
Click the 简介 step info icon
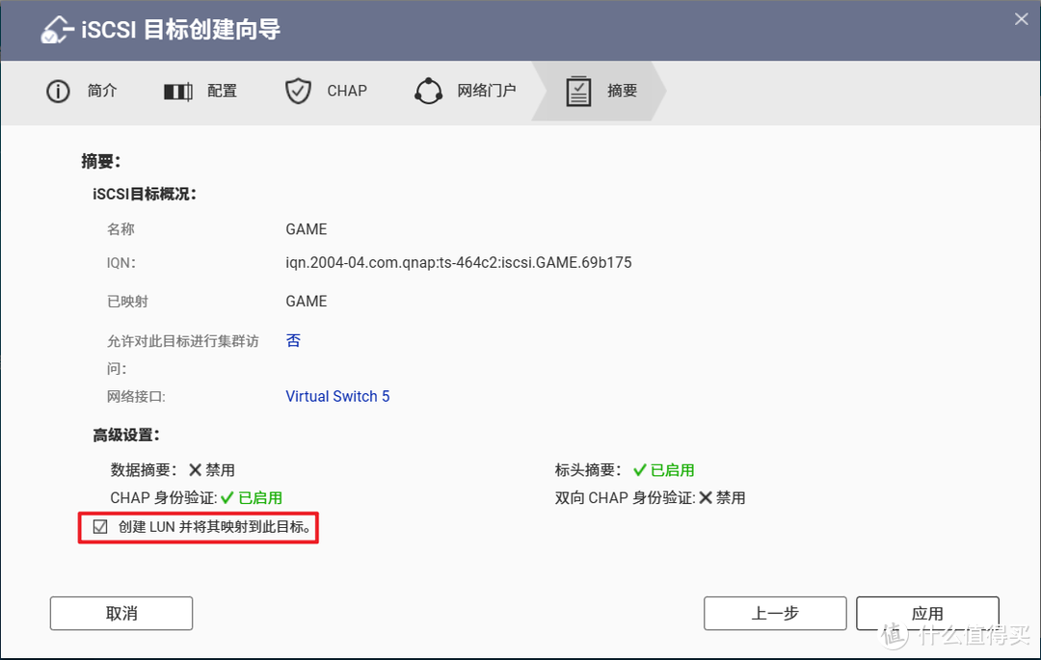pos(57,91)
